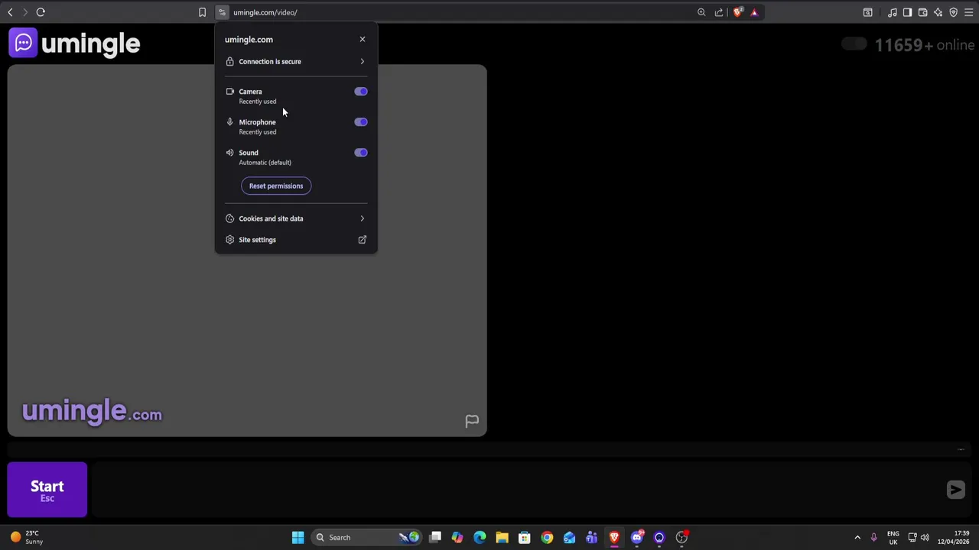The width and height of the screenshot is (979, 550).
Task: Open File Explorer from taskbar
Action: [x=502, y=537]
